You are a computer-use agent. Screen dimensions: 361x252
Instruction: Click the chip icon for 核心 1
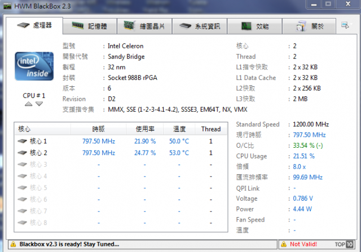coord(23,141)
